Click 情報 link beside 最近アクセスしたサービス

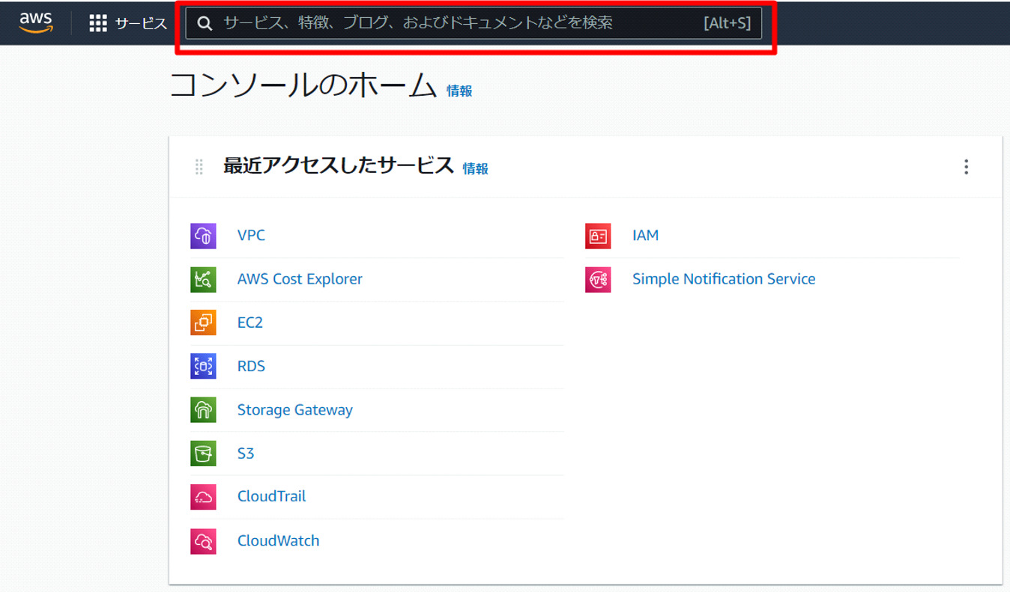point(475,169)
